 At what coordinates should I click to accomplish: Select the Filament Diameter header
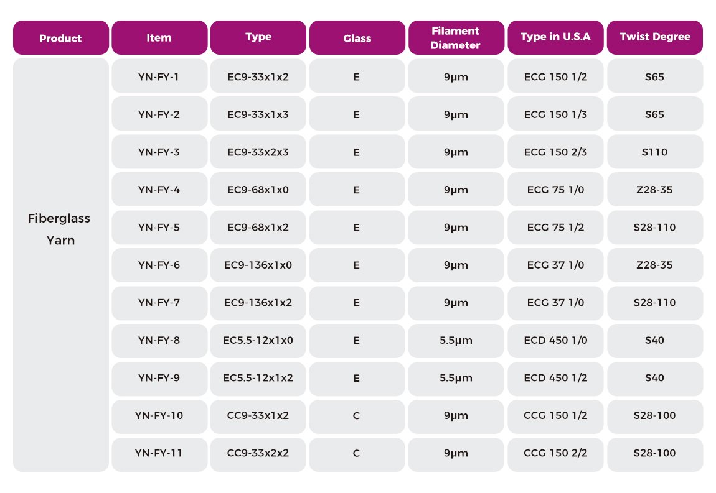[456, 38]
